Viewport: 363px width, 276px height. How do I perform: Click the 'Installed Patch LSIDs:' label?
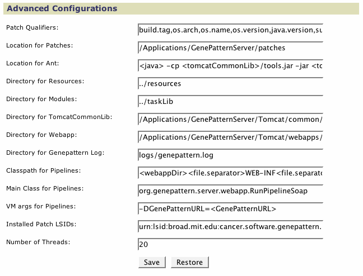41,224
